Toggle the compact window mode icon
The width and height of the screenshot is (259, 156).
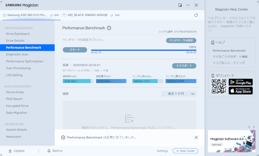180,5
